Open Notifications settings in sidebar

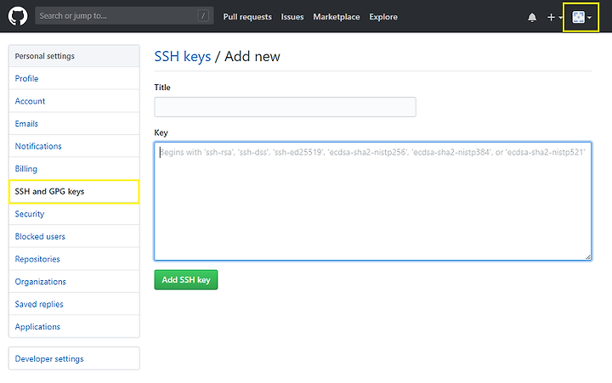[74, 146]
